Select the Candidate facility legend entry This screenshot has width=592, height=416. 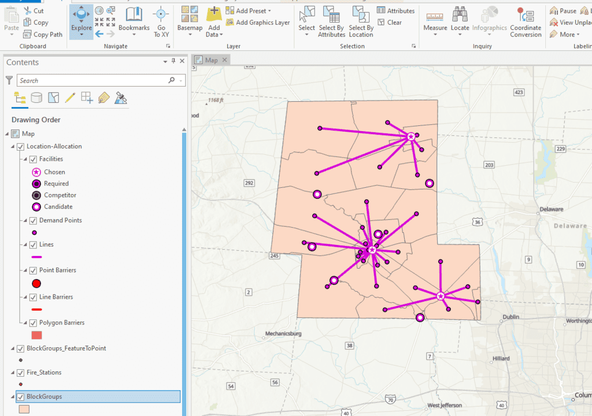pos(52,207)
